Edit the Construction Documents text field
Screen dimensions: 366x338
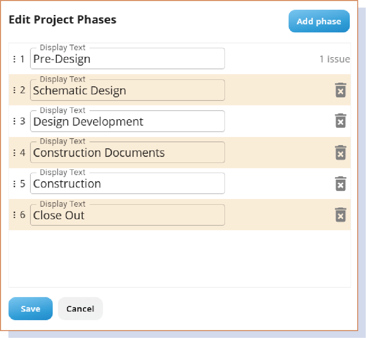pyautogui.click(x=127, y=153)
